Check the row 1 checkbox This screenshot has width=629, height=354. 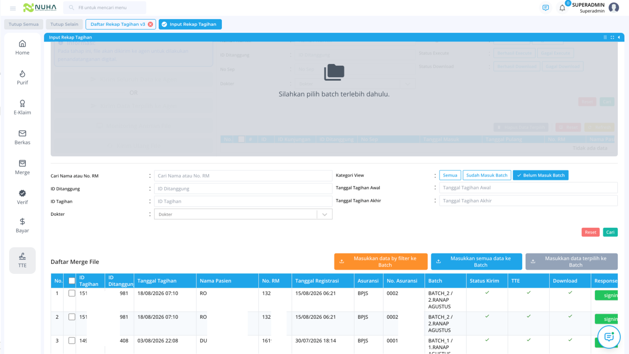(x=72, y=293)
